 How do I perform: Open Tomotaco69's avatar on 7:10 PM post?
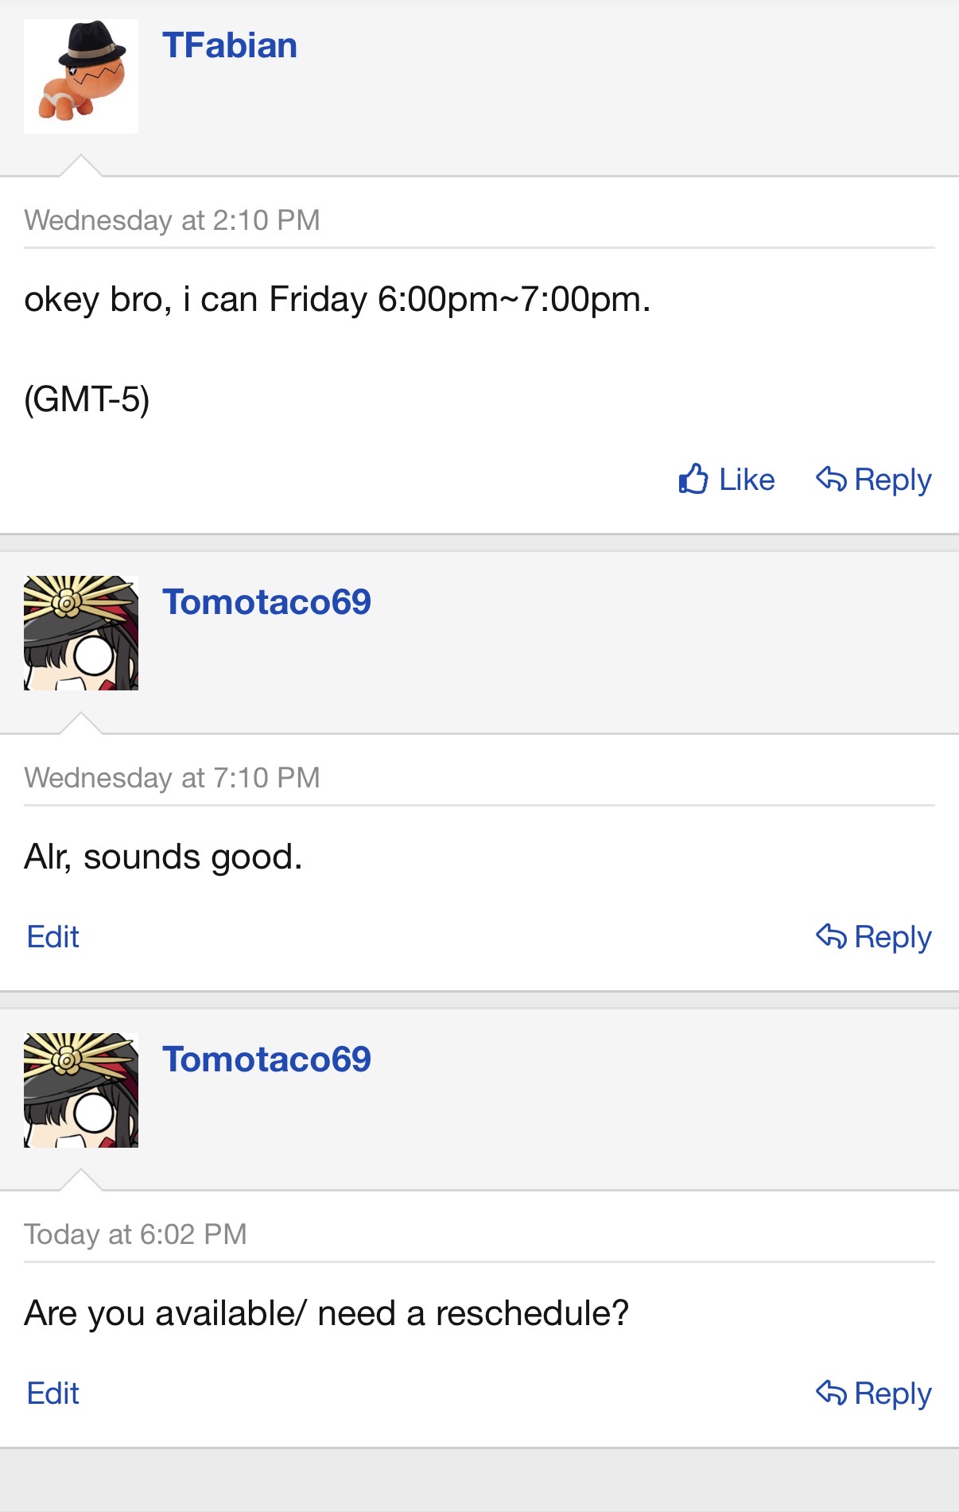(x=81, y=633)
